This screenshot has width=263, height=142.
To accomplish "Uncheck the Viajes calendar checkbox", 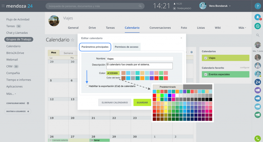I will point(206,58).
